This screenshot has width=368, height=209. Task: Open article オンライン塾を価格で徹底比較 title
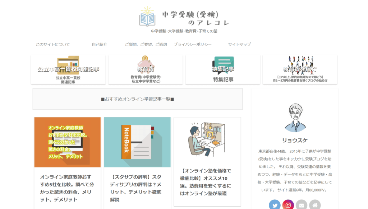pos(206,182)
